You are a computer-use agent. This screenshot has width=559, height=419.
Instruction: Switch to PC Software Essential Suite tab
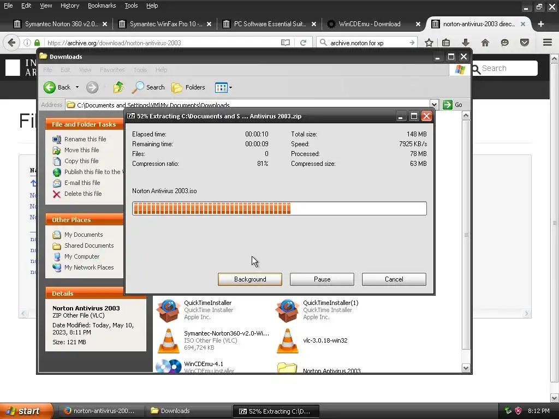coord(270,24)
